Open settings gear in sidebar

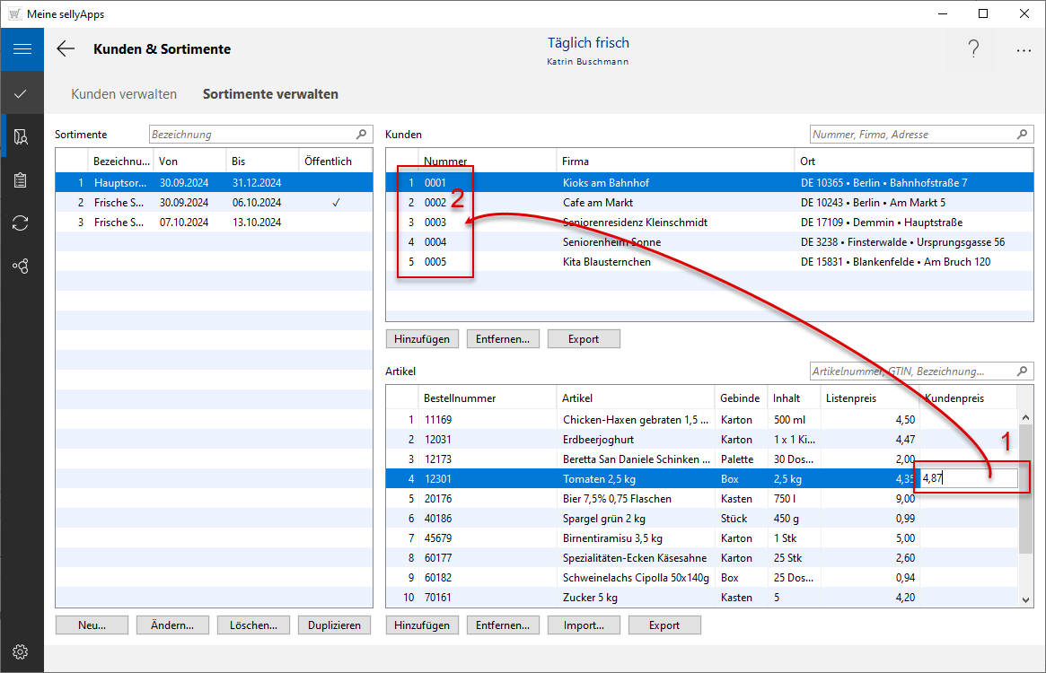[x=22, y=651]
